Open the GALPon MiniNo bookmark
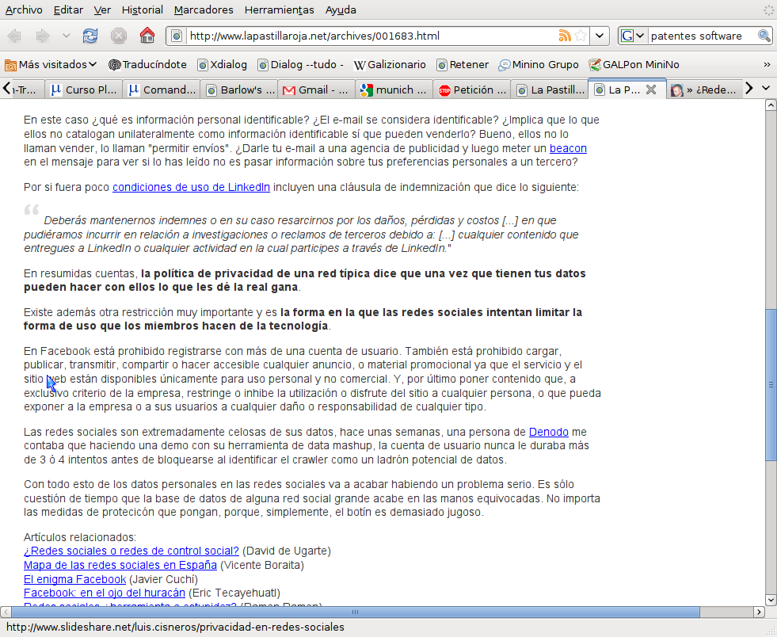This screenshot has height=637, width=777. click(x=634, y=64)
